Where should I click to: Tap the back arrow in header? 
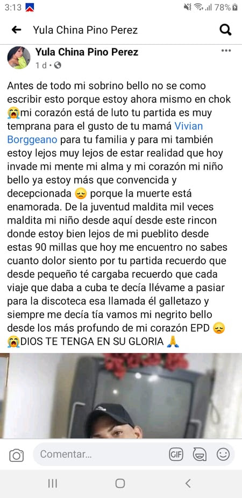point(16,30)
